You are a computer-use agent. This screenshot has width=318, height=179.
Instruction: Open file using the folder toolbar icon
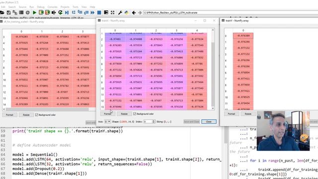(x=2, y=12)
